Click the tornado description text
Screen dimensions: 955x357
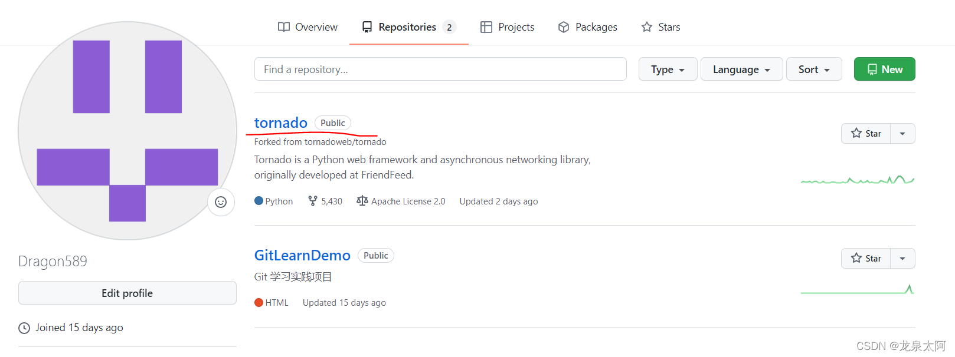coord(423,167)
